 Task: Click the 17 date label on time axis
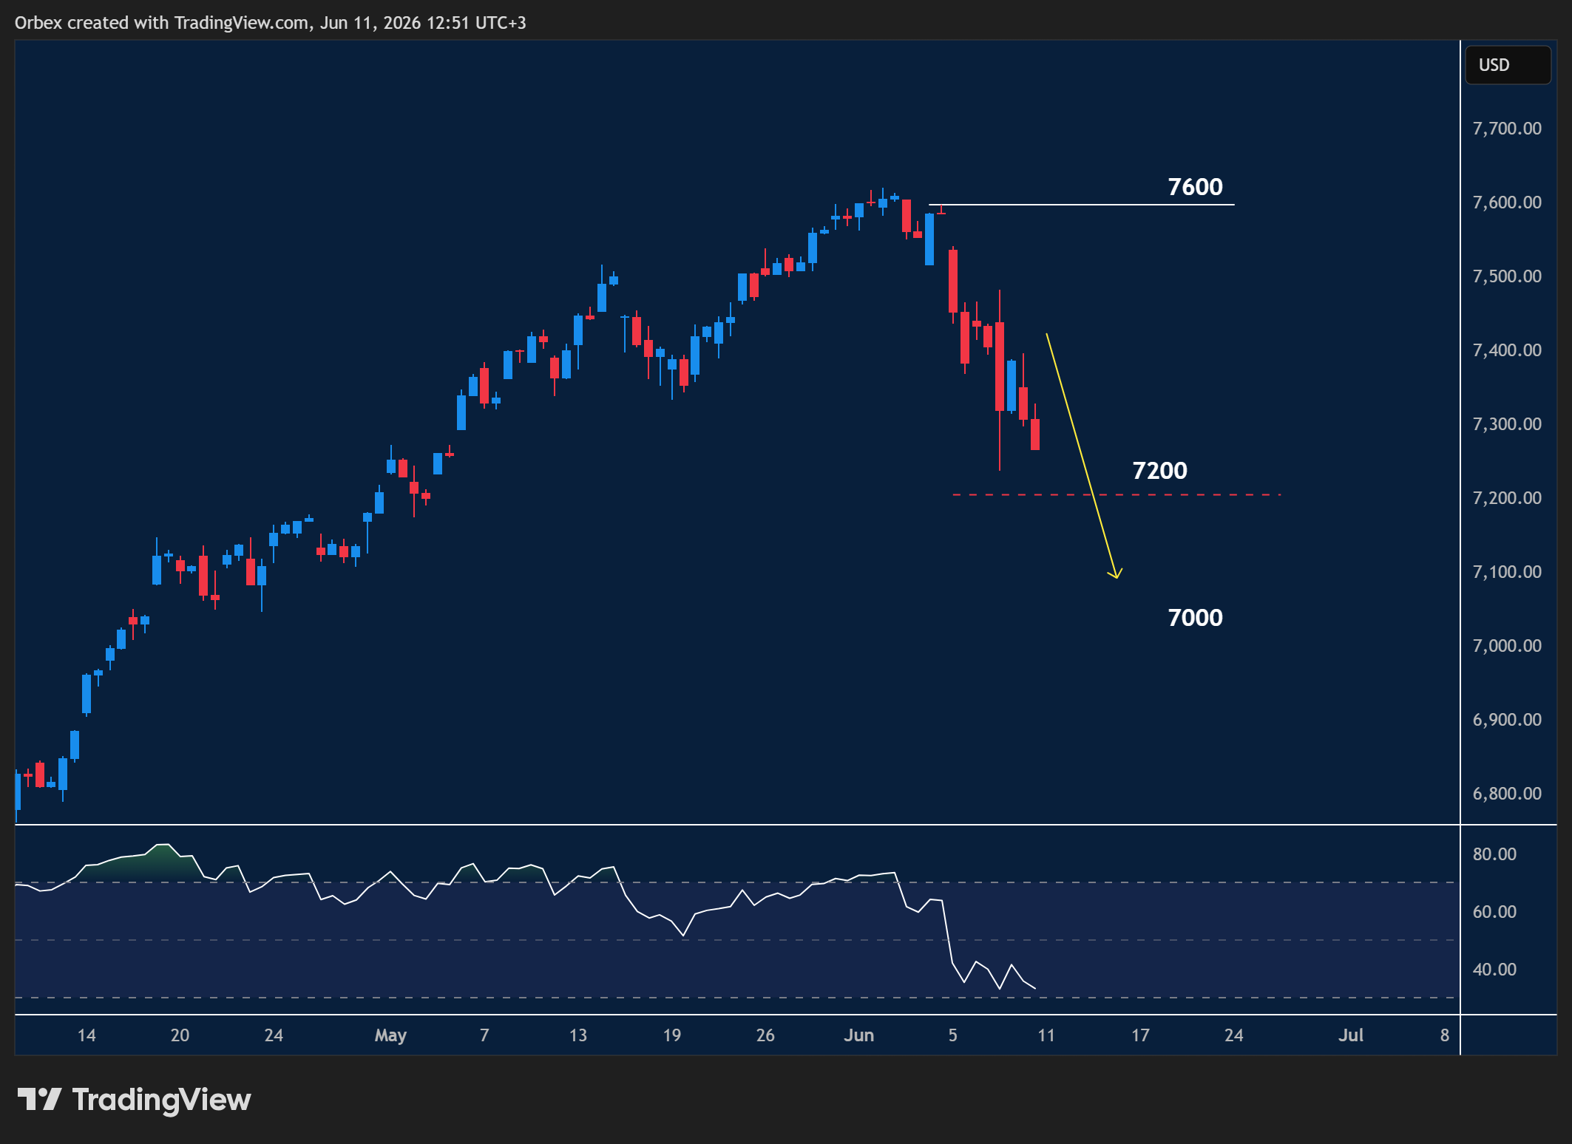pos(1140,1035)
